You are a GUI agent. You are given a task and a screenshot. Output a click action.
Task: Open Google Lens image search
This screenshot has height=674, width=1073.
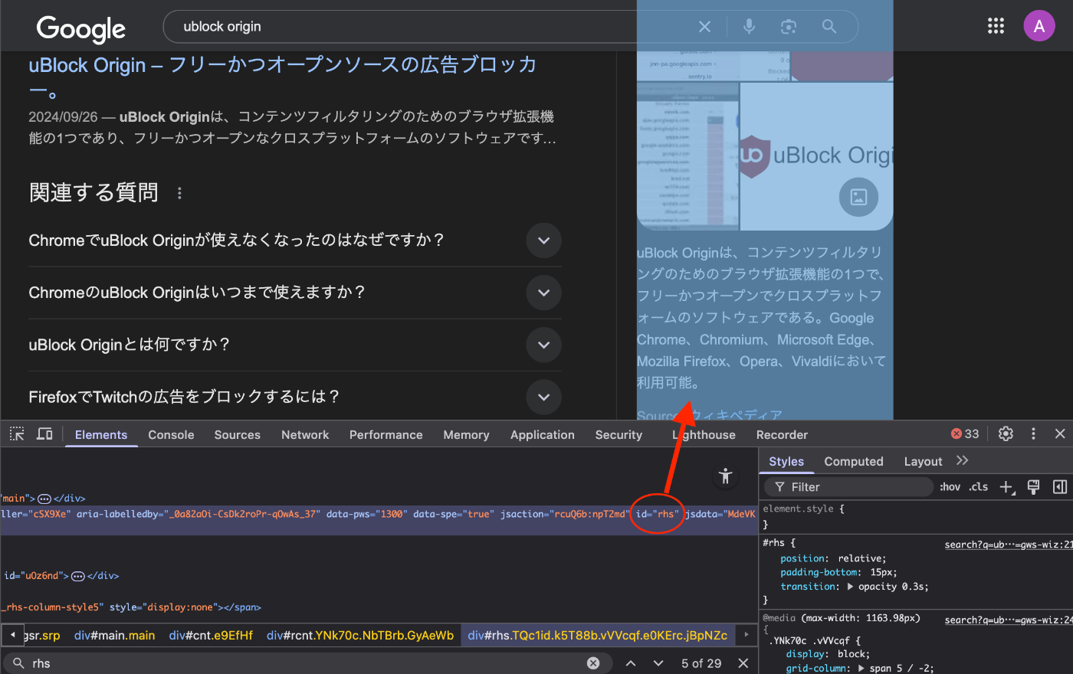[789, 27]
